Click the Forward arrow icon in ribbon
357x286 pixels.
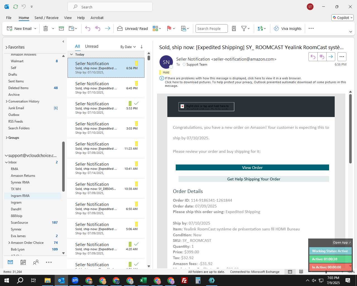107,28
